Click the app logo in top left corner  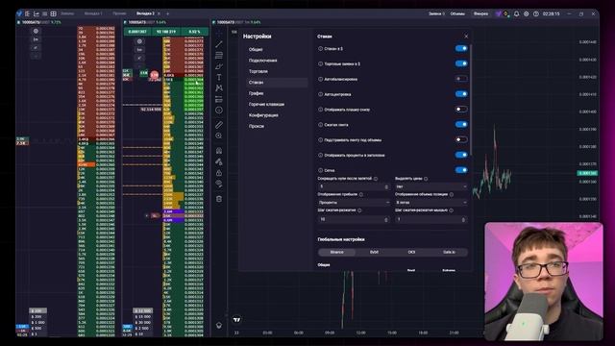(x=19, y=13)
